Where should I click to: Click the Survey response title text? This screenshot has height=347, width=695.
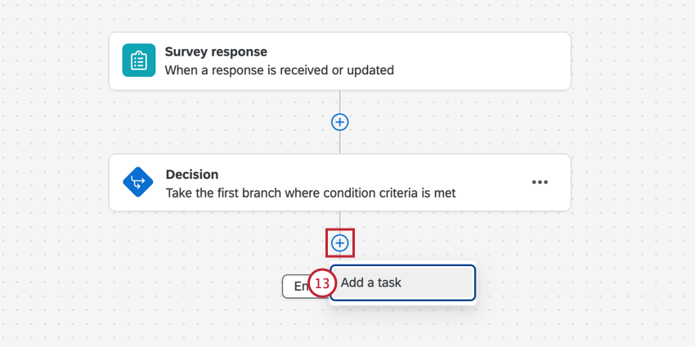[x=216, y=52]
